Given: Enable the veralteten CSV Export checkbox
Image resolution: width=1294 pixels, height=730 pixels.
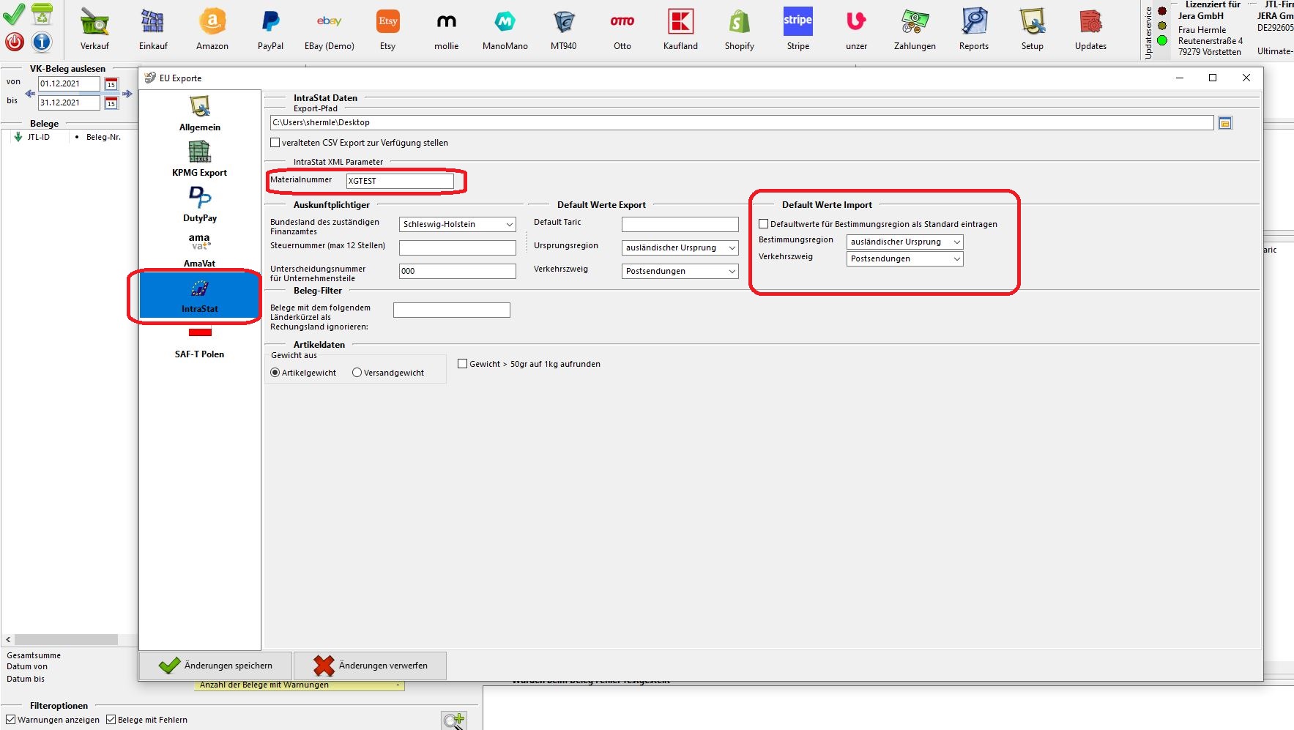Looking at the screenshot, I should 275,143.
